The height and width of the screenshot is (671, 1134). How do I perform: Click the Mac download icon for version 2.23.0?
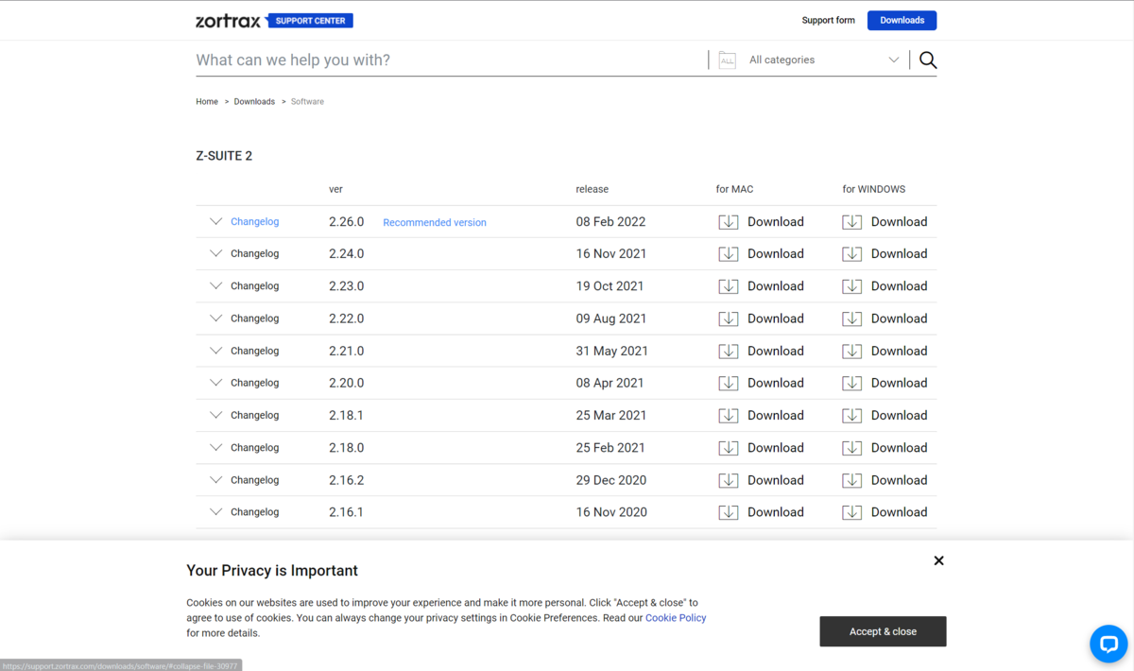pos(729,286)
